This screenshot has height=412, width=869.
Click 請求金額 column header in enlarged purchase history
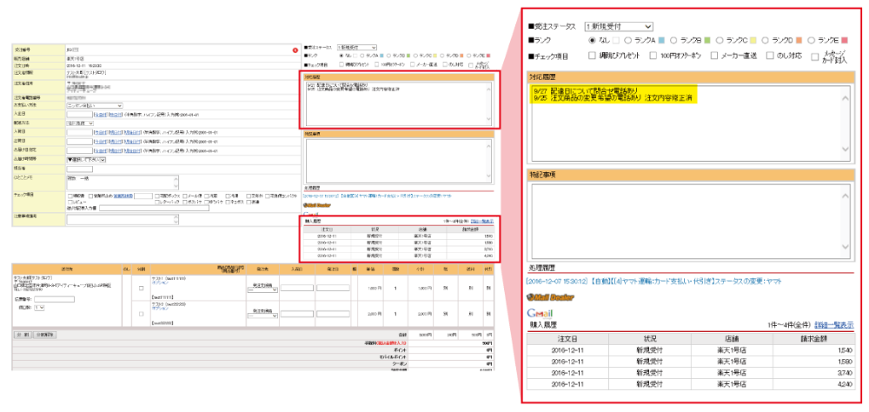point(813,339)
